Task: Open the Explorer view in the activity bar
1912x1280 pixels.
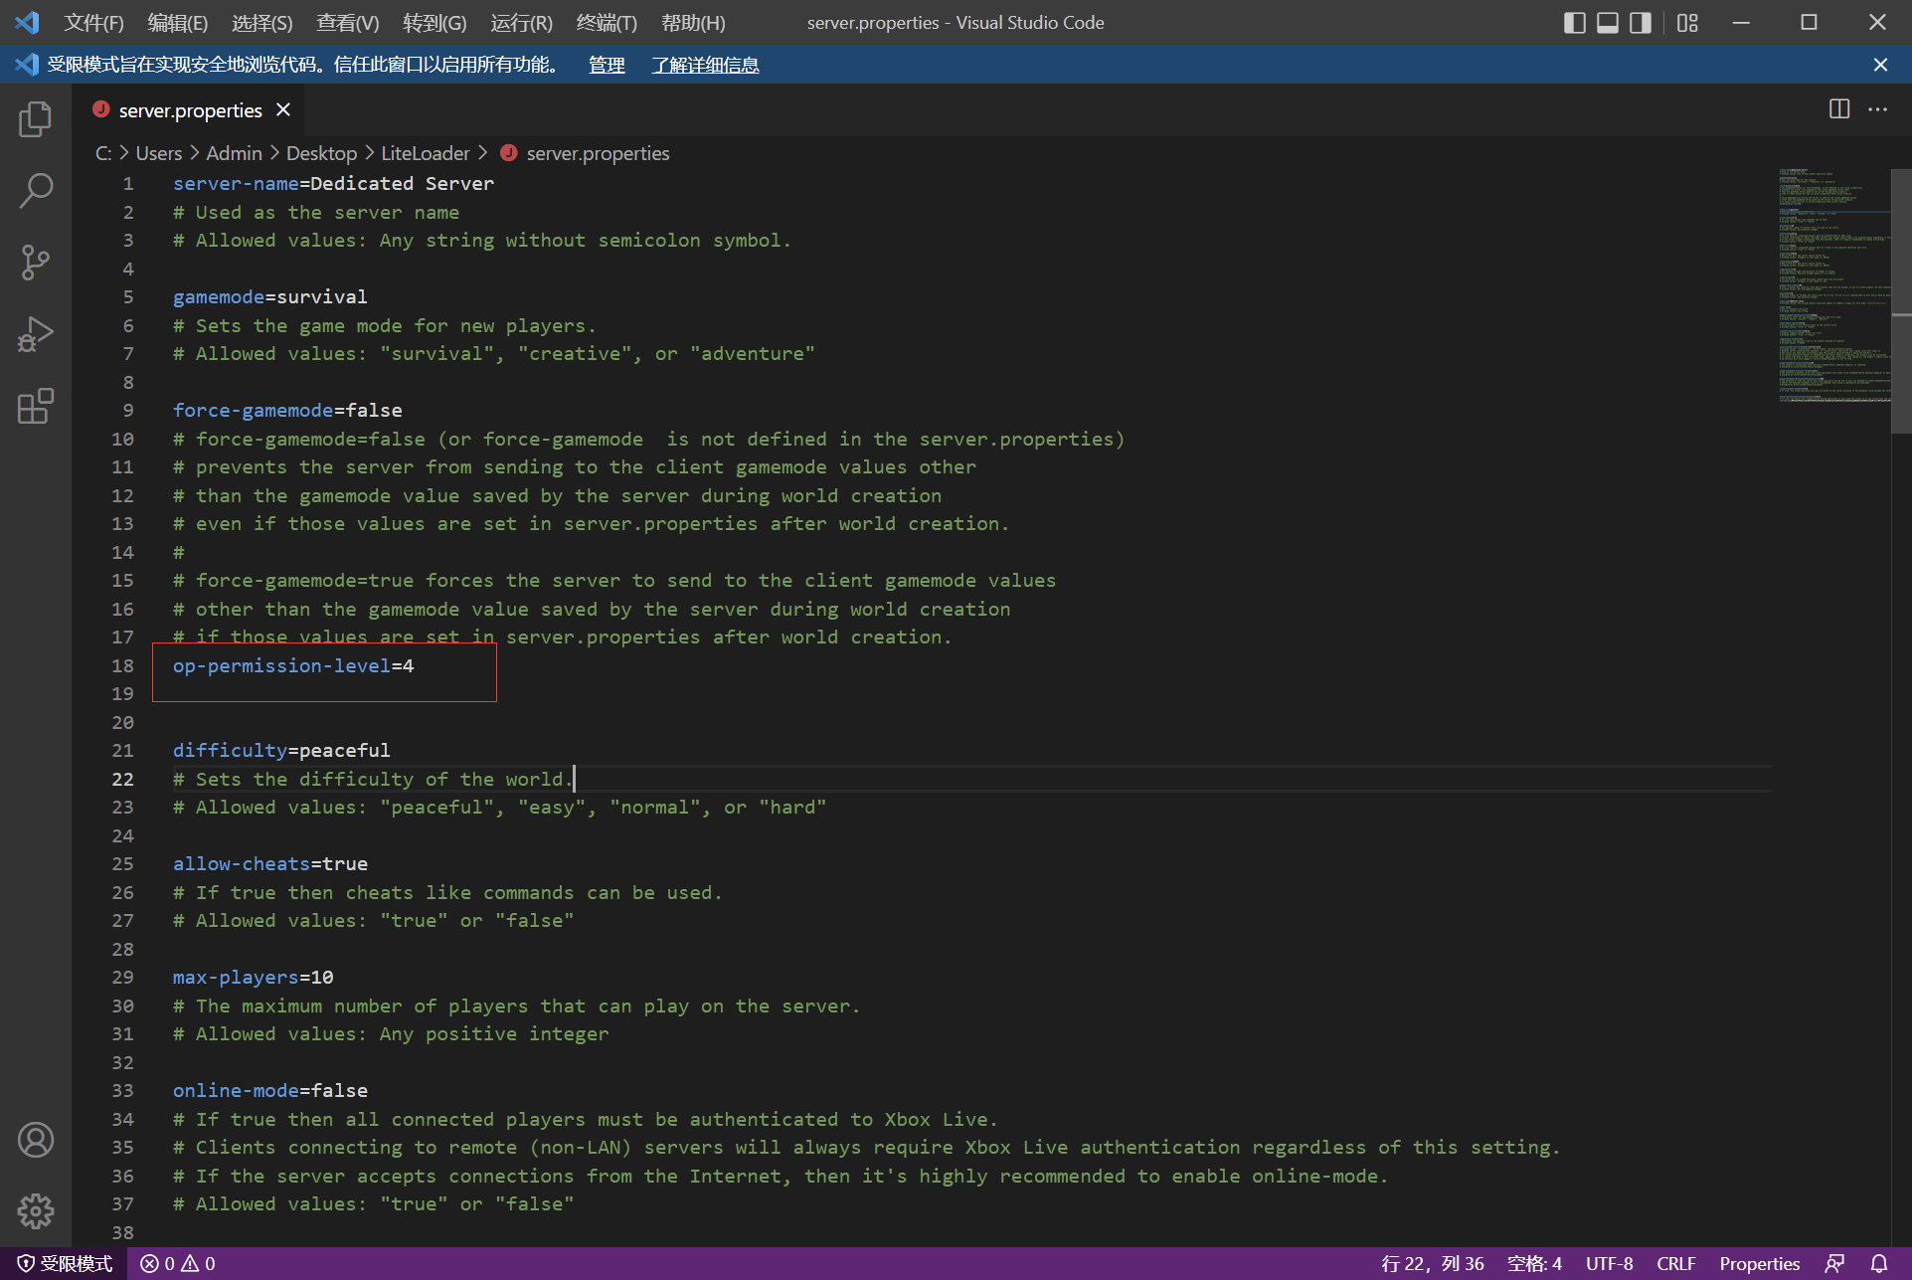Action: pyautogui.click(x=36, y=117)
